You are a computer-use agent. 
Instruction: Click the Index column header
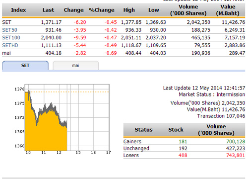tap(18, 10)
